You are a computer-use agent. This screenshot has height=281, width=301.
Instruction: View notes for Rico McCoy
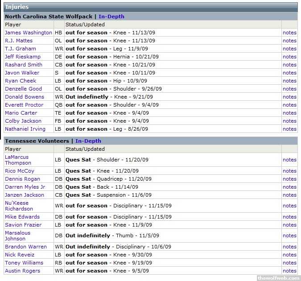pyautogui.click(x=289, y=171)
